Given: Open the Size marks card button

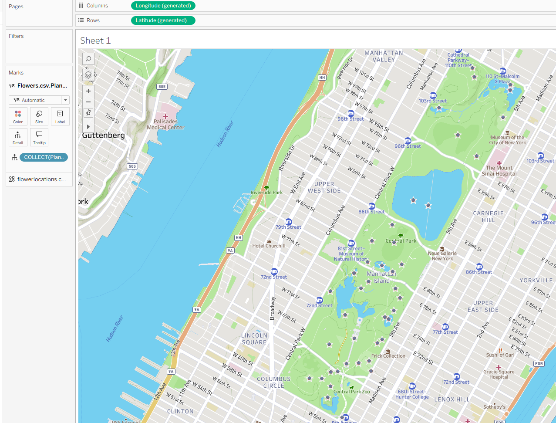Looking at the screenshot, I should (39, 117).
